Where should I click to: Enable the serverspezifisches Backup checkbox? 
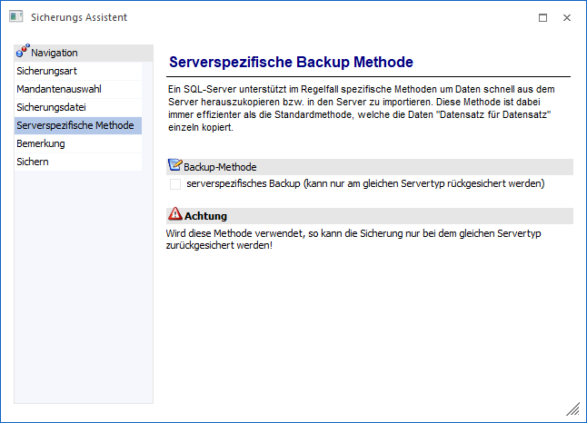click(175, 184)
